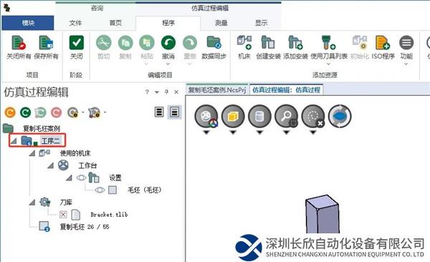The height and width of the screenshot is (262, 430).
Task: Collapse the 使用的机床 tree node
Action: point(32,153)
